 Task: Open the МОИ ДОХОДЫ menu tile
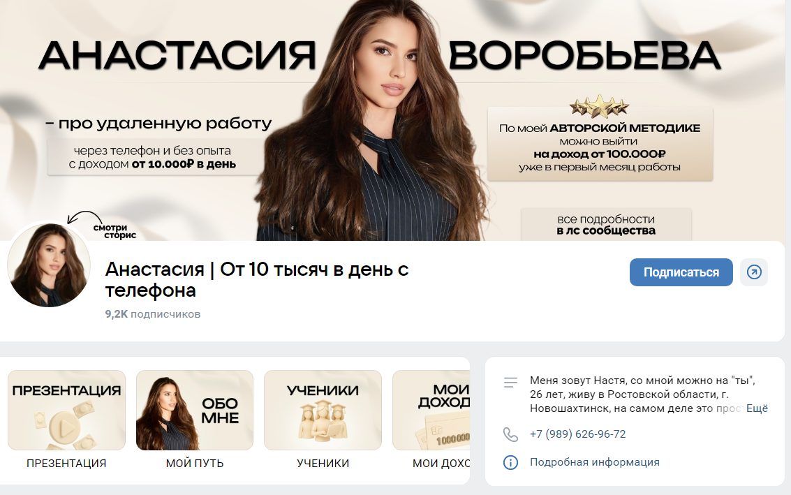(x=431, y=411)
